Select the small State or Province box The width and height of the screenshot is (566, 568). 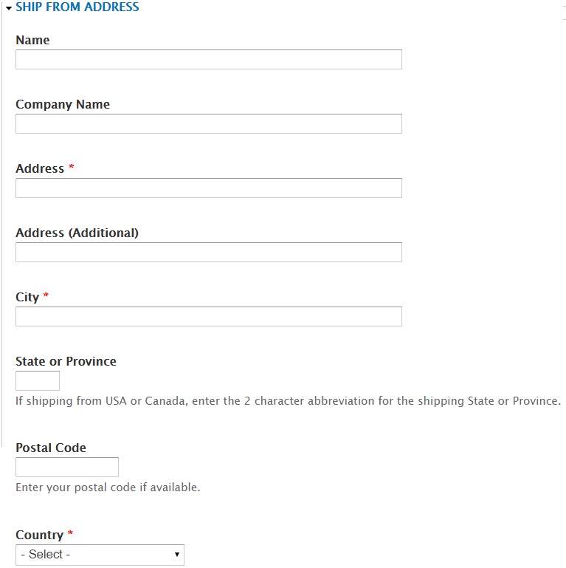coord(38,380)
